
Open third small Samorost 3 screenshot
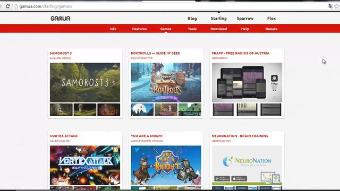point(108,110)
